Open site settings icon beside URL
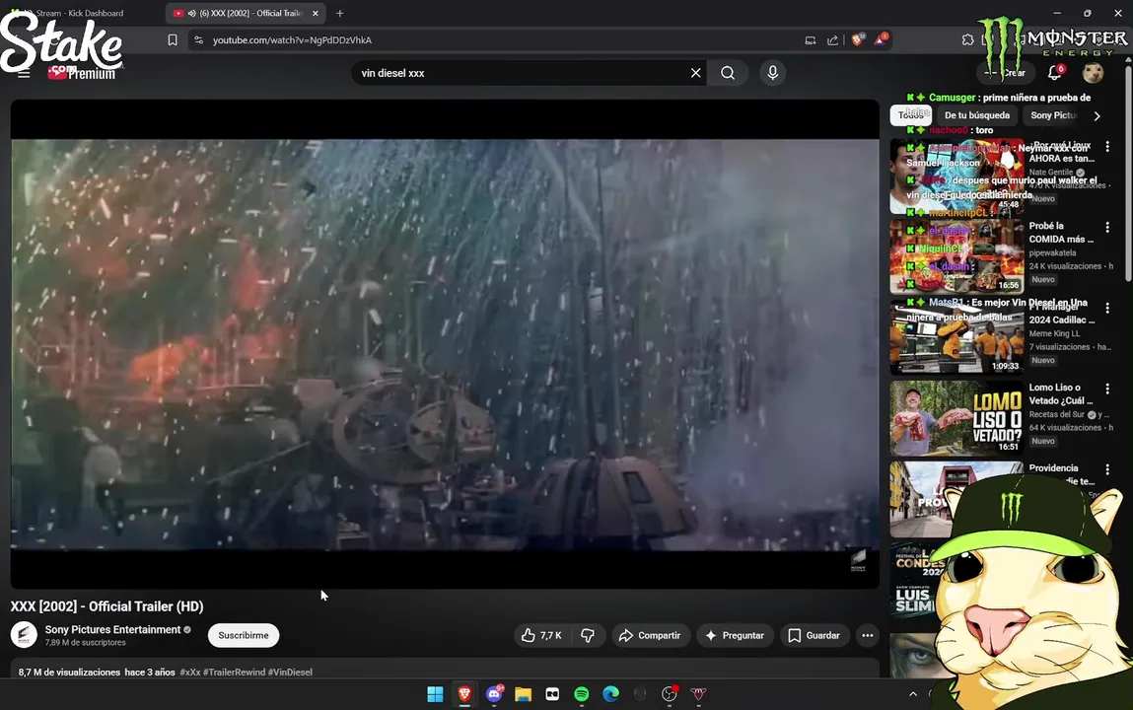The image size is (1133, 710). (199, 40)
